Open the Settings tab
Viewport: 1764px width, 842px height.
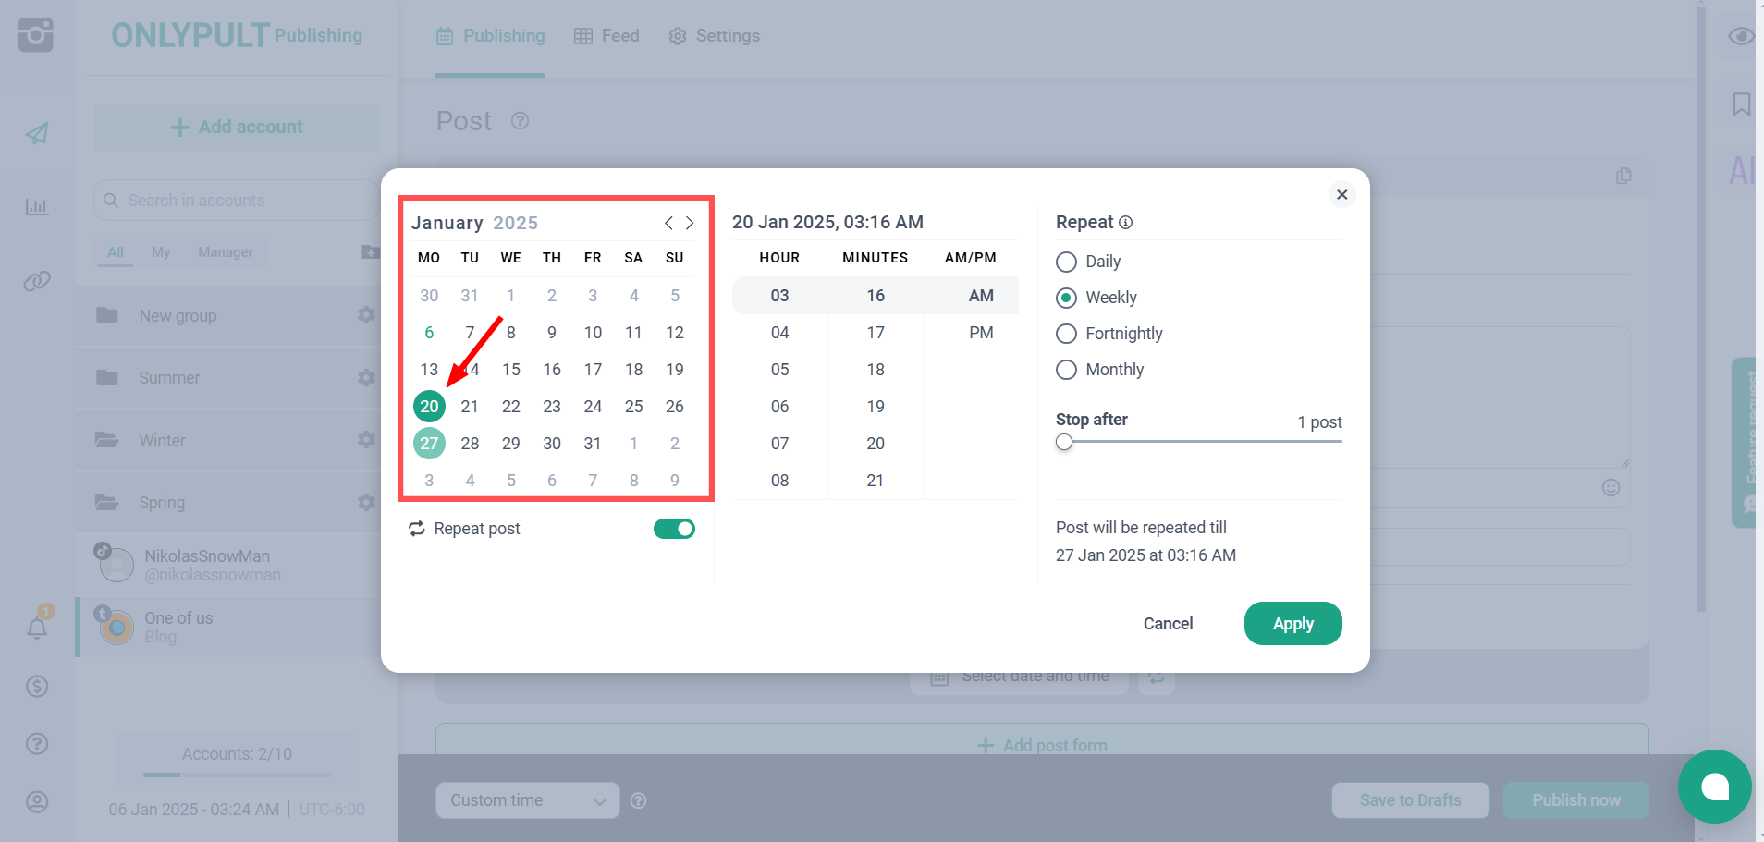point(715,36)
